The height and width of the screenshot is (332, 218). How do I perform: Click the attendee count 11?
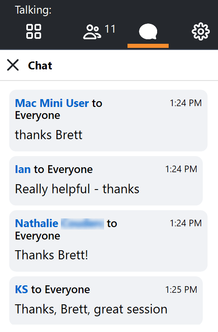110,29
